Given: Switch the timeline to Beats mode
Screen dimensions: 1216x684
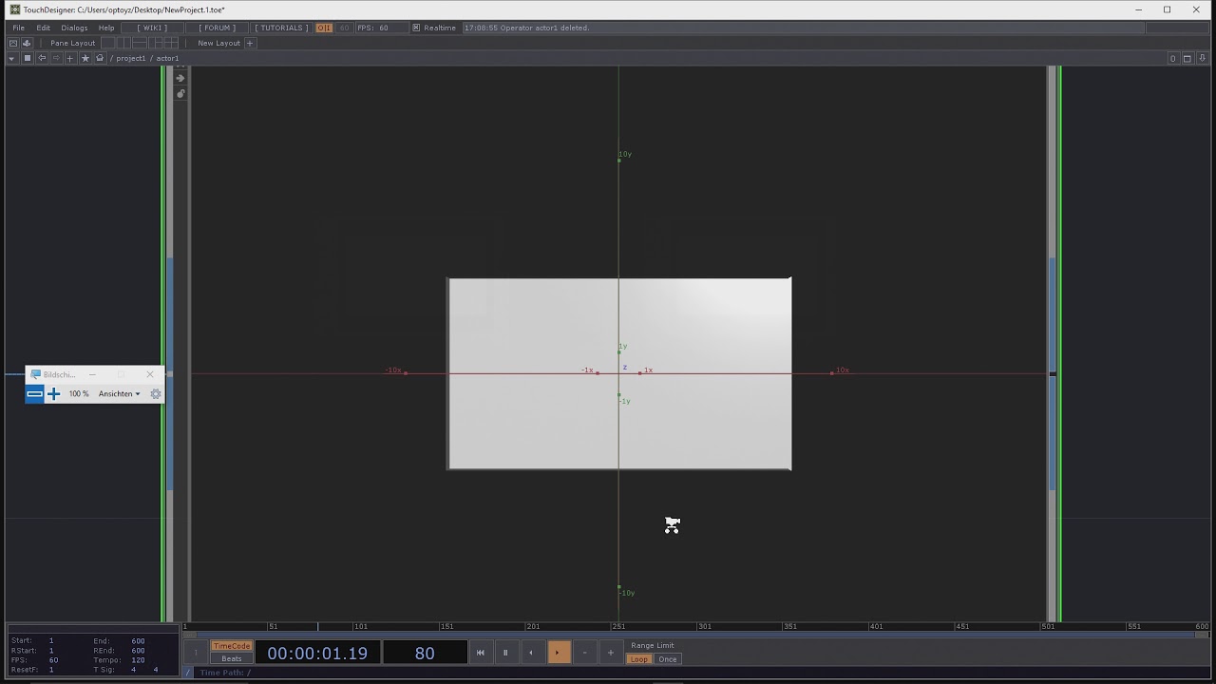Looking at the screenshot, I should pos(231,658).
